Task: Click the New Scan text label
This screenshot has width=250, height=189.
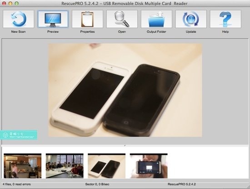Action: (x=18, y=31)
